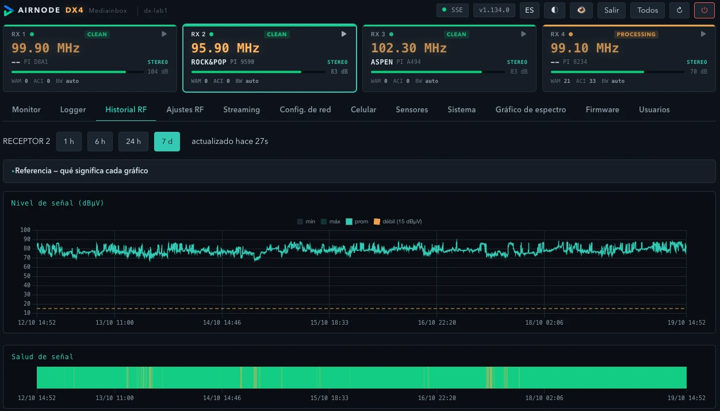The width and height of the screenshot is (720, 411).
Task: Open the Monitor tab
Action: pyautogui.click(x=26, y=109)
